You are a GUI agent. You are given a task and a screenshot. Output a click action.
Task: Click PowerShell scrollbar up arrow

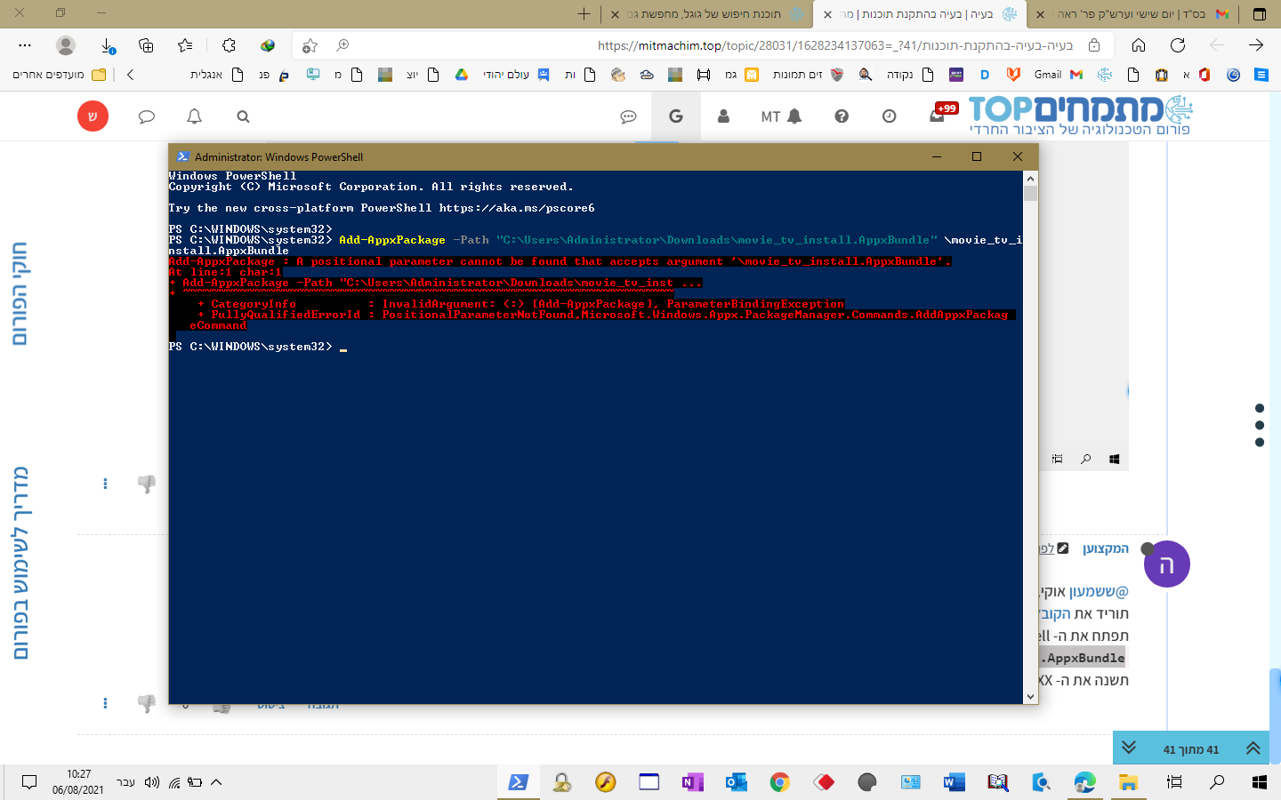[1031, 178]
